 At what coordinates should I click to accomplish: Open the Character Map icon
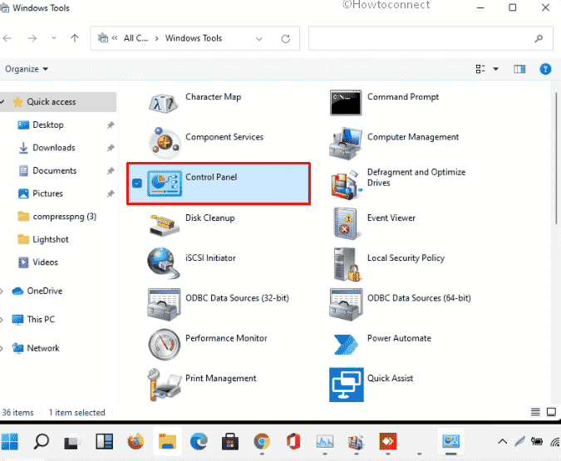point(164,103)
